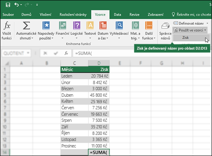Click the Září cell
The height and width of the screenshot is (156, 212).
click(74, 127)
